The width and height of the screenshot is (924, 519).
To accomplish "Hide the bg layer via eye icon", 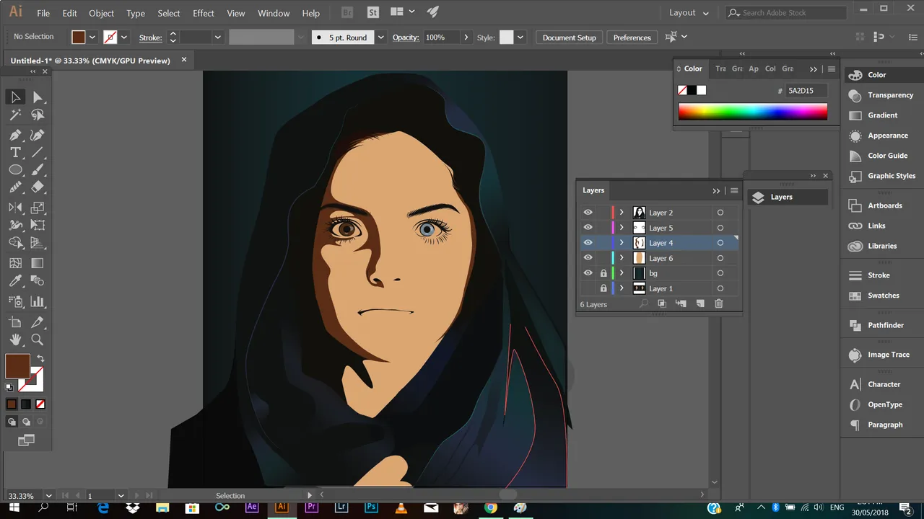I will [x=588, y=273].
